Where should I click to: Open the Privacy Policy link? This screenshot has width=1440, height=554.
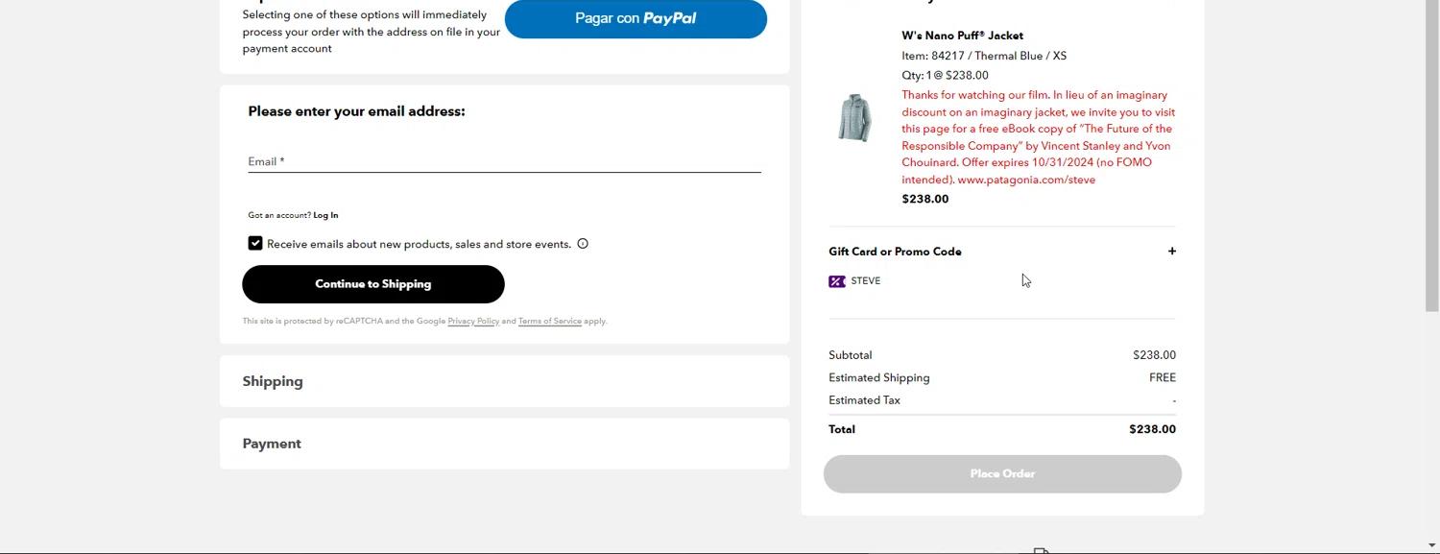pos(473,321)
